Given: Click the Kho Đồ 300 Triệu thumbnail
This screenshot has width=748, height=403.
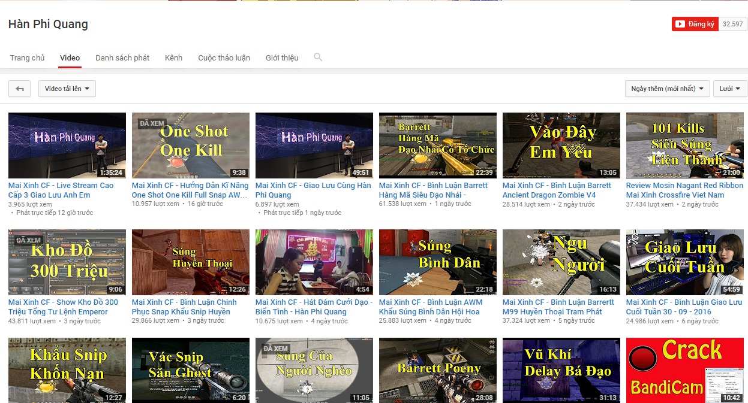Looking at the screenshot, I should click(67, 260).
